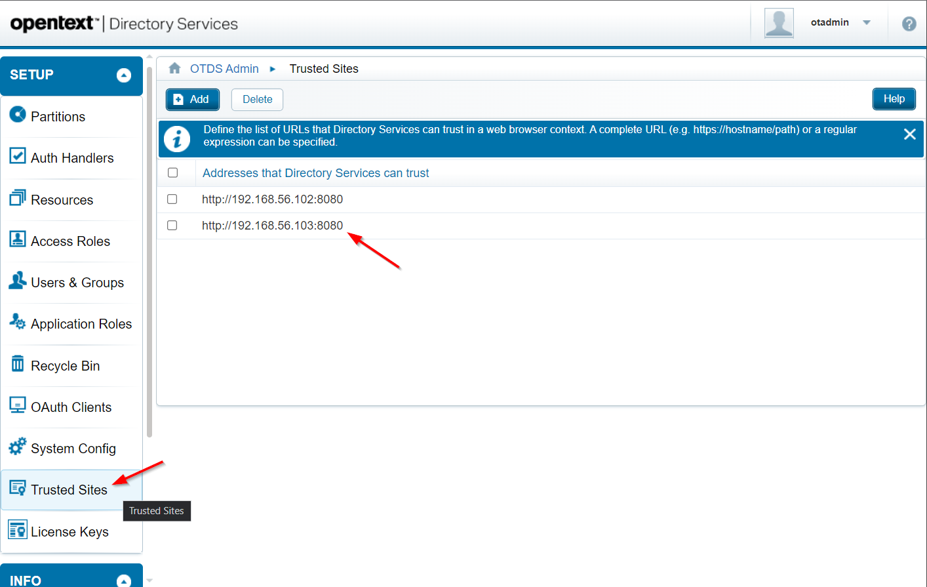Open the question mark help icon
927x587 pixels.
coord(909,24)
